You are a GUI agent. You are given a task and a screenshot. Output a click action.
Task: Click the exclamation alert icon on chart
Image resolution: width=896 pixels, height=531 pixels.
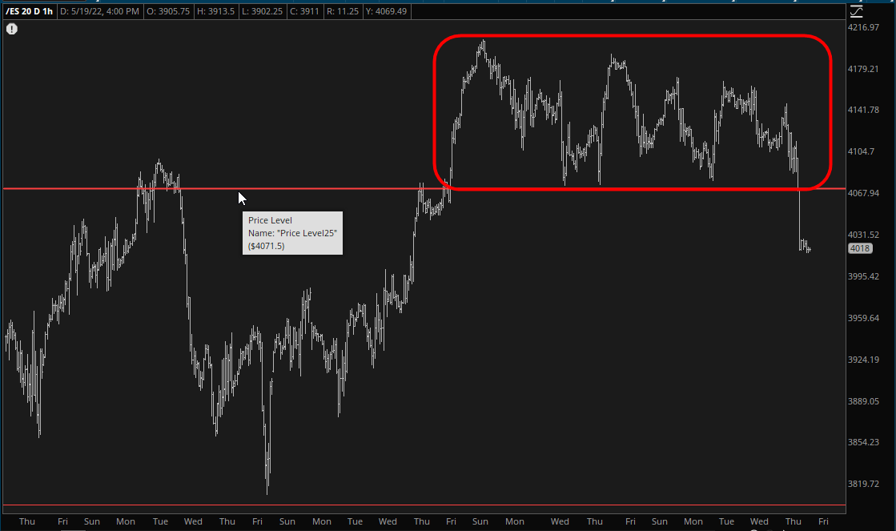(x=12, y=29)
